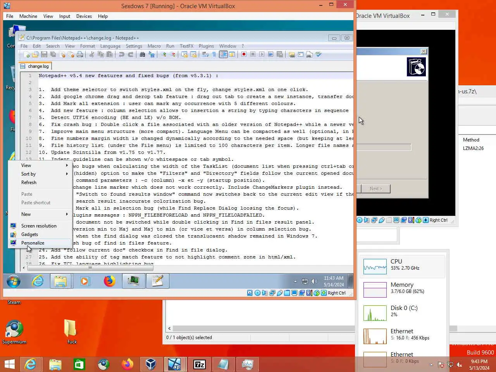The height and width of the screenshot is (372, 496).
Task: Click the Save Recorded Macro icon
Action: click(279, 55)
